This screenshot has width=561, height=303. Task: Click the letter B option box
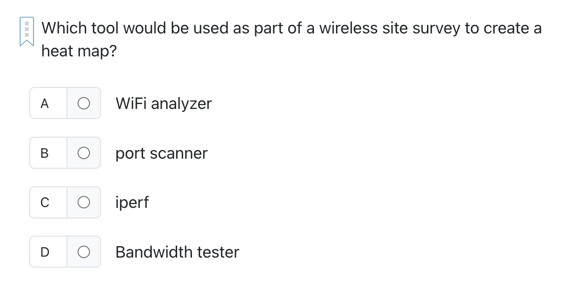pyautogui.click(x=45, y=152)
